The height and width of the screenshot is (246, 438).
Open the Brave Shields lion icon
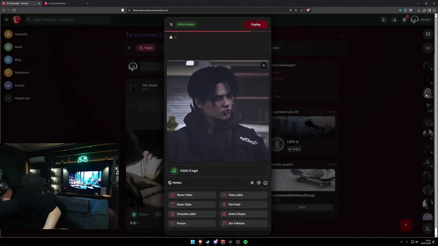coord(308,10)
